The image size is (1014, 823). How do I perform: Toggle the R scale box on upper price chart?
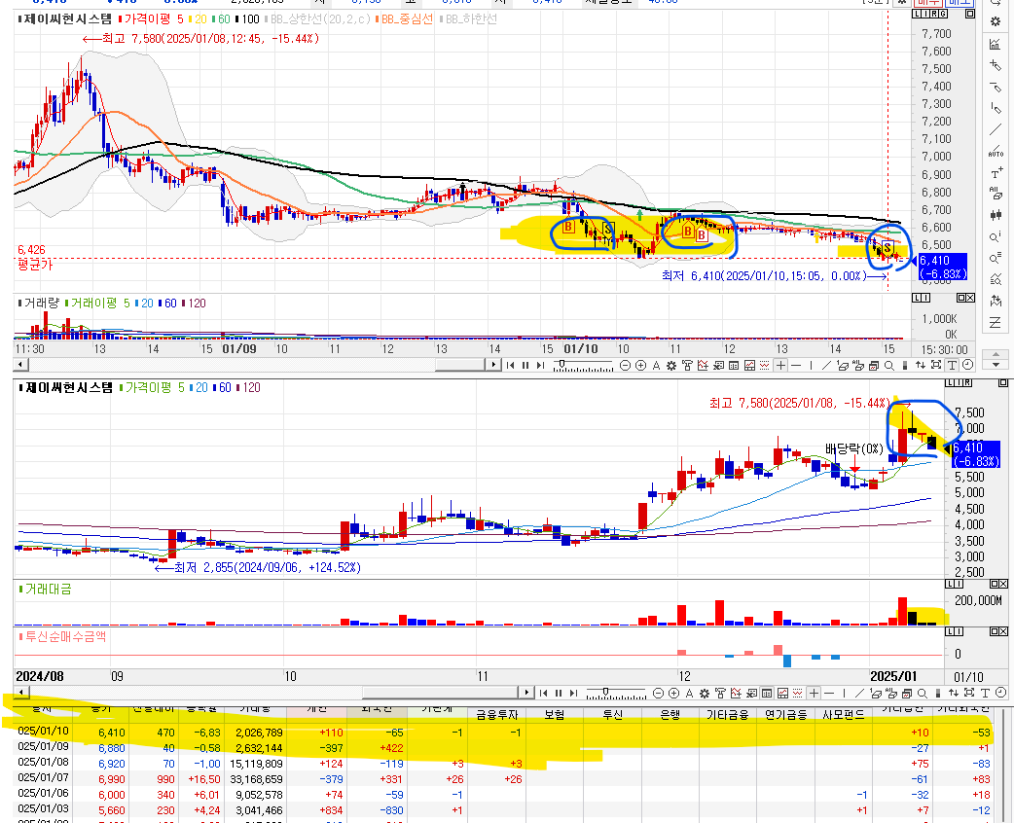pos(934,14)
